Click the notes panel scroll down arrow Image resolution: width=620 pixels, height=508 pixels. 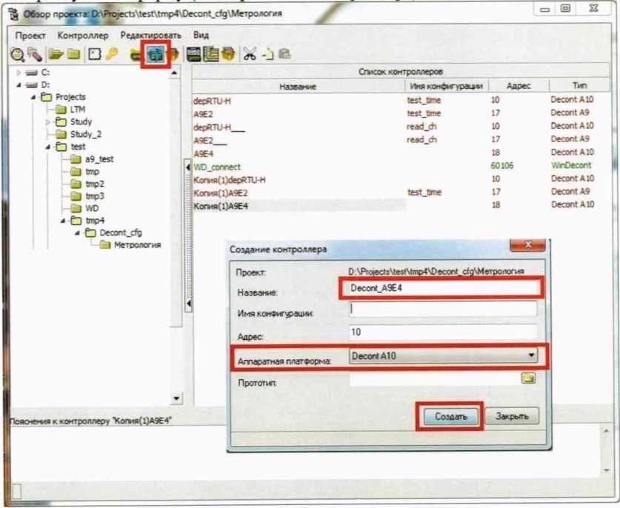[607, 470]
